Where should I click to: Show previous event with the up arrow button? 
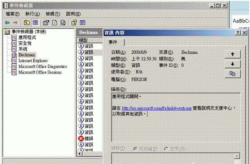point(233,54)
